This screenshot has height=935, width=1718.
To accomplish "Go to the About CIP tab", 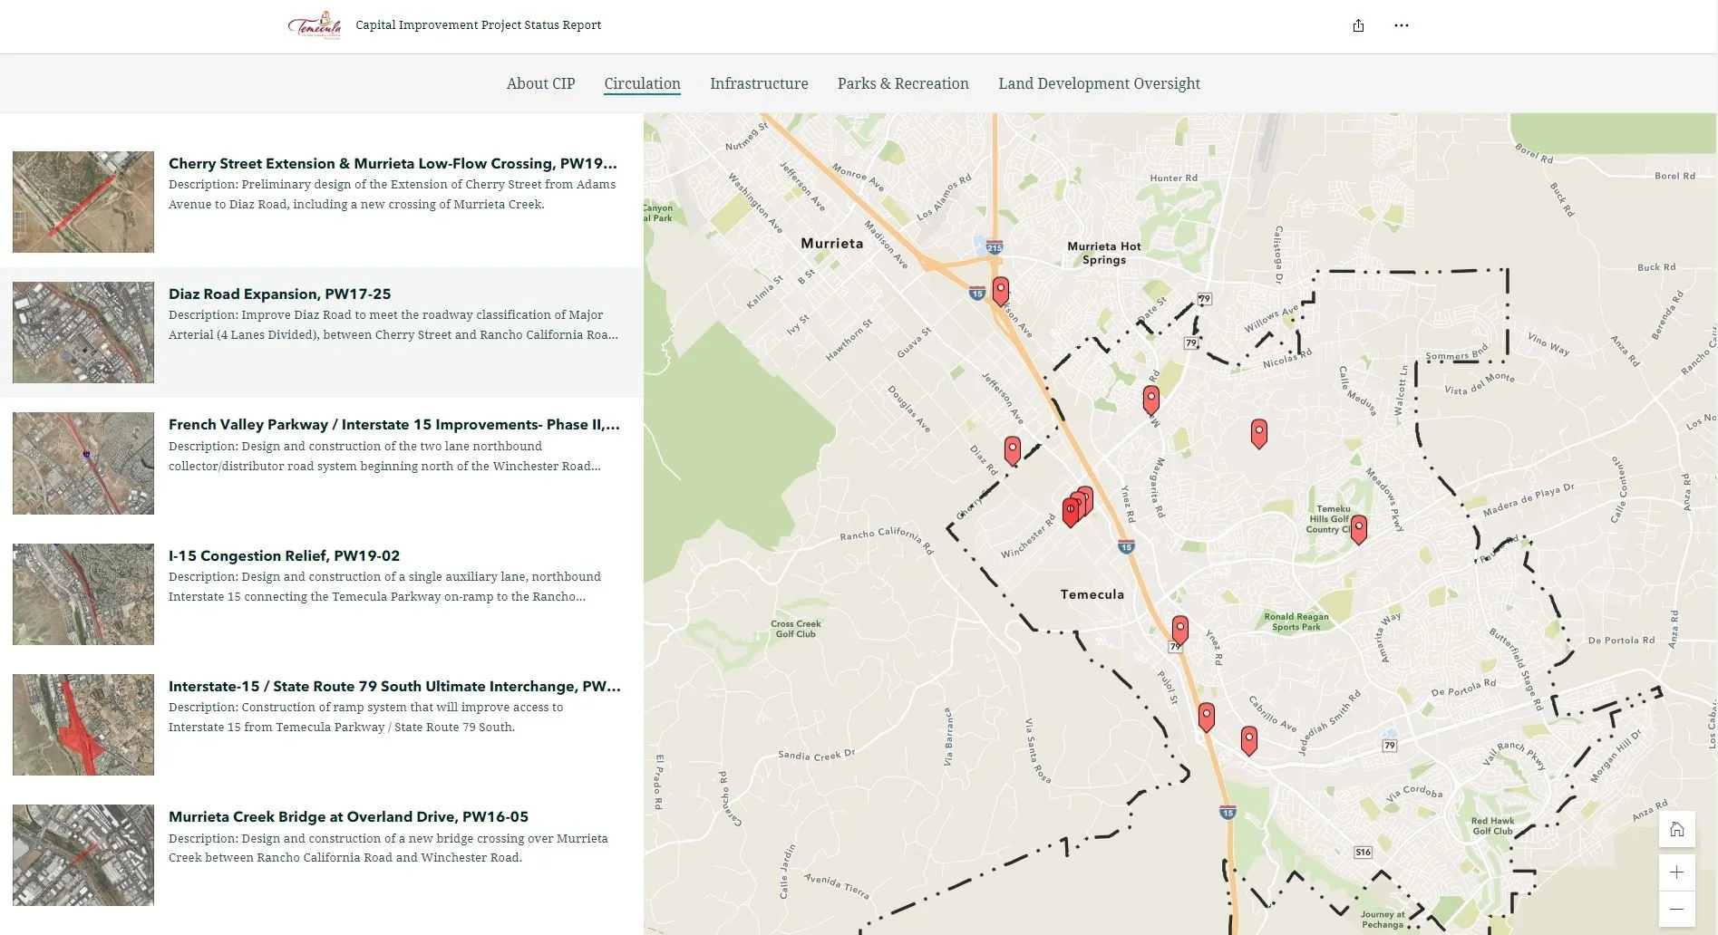I will click(x=540, y=83).
